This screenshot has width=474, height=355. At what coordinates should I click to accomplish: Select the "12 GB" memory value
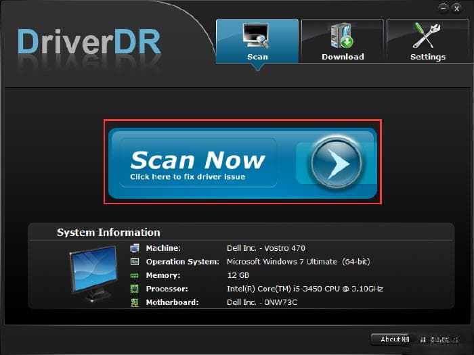pos(238,275)
